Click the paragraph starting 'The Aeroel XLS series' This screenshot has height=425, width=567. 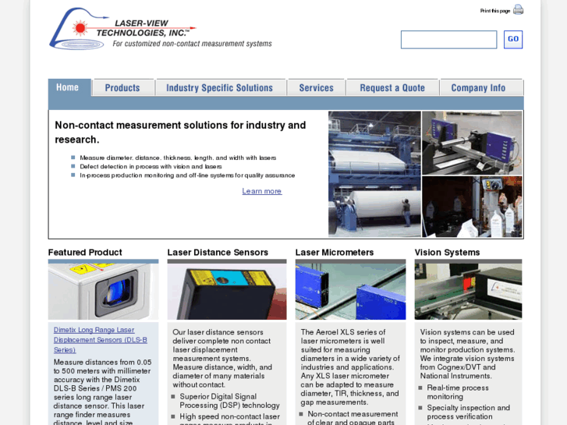(x=350, y=367)
